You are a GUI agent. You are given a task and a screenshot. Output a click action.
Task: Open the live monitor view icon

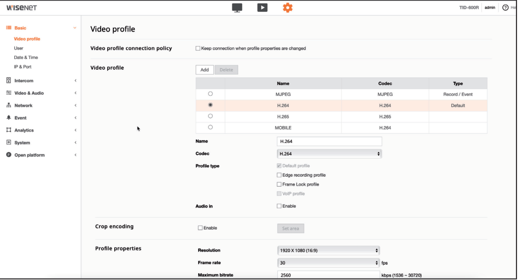(237, 7)
